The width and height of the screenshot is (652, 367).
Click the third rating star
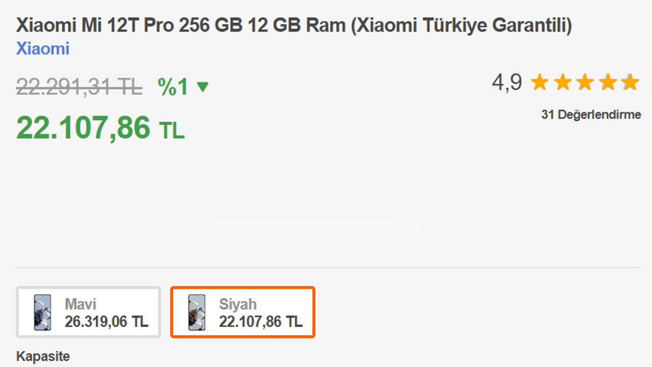(x=585, y=82)
